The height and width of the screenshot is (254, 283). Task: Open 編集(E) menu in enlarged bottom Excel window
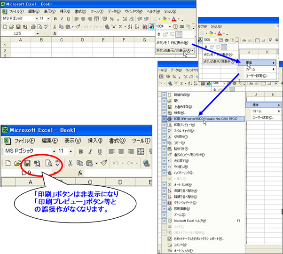(x=50, y=141)
